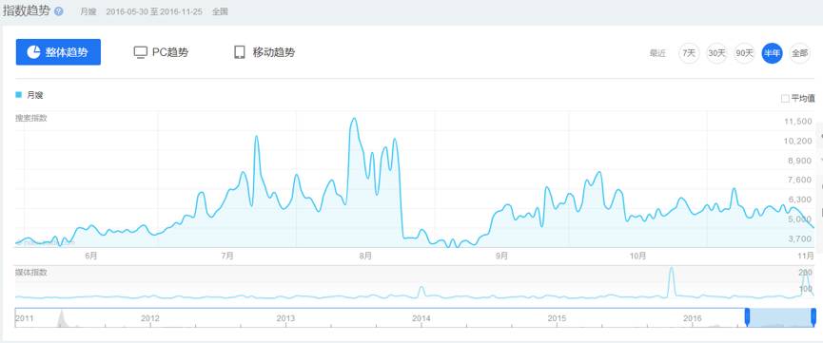Click 2013 on the overview timeline
This screenshot has width=823, height=343.
[285, 318]
